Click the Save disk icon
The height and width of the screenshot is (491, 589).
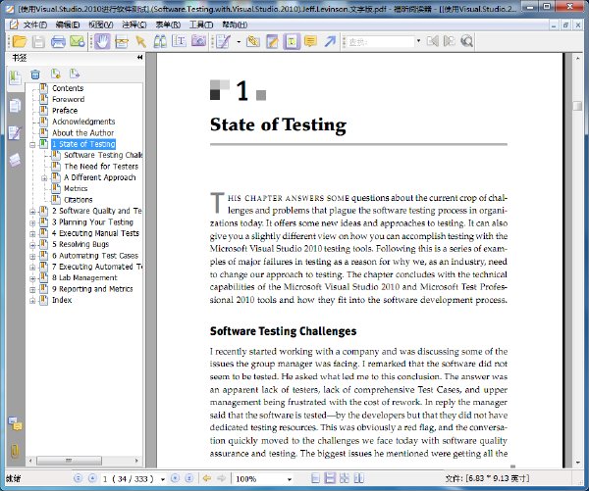point(38,41)
